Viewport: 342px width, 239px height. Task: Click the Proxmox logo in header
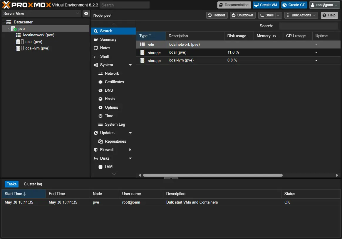[x=26, y=5]
